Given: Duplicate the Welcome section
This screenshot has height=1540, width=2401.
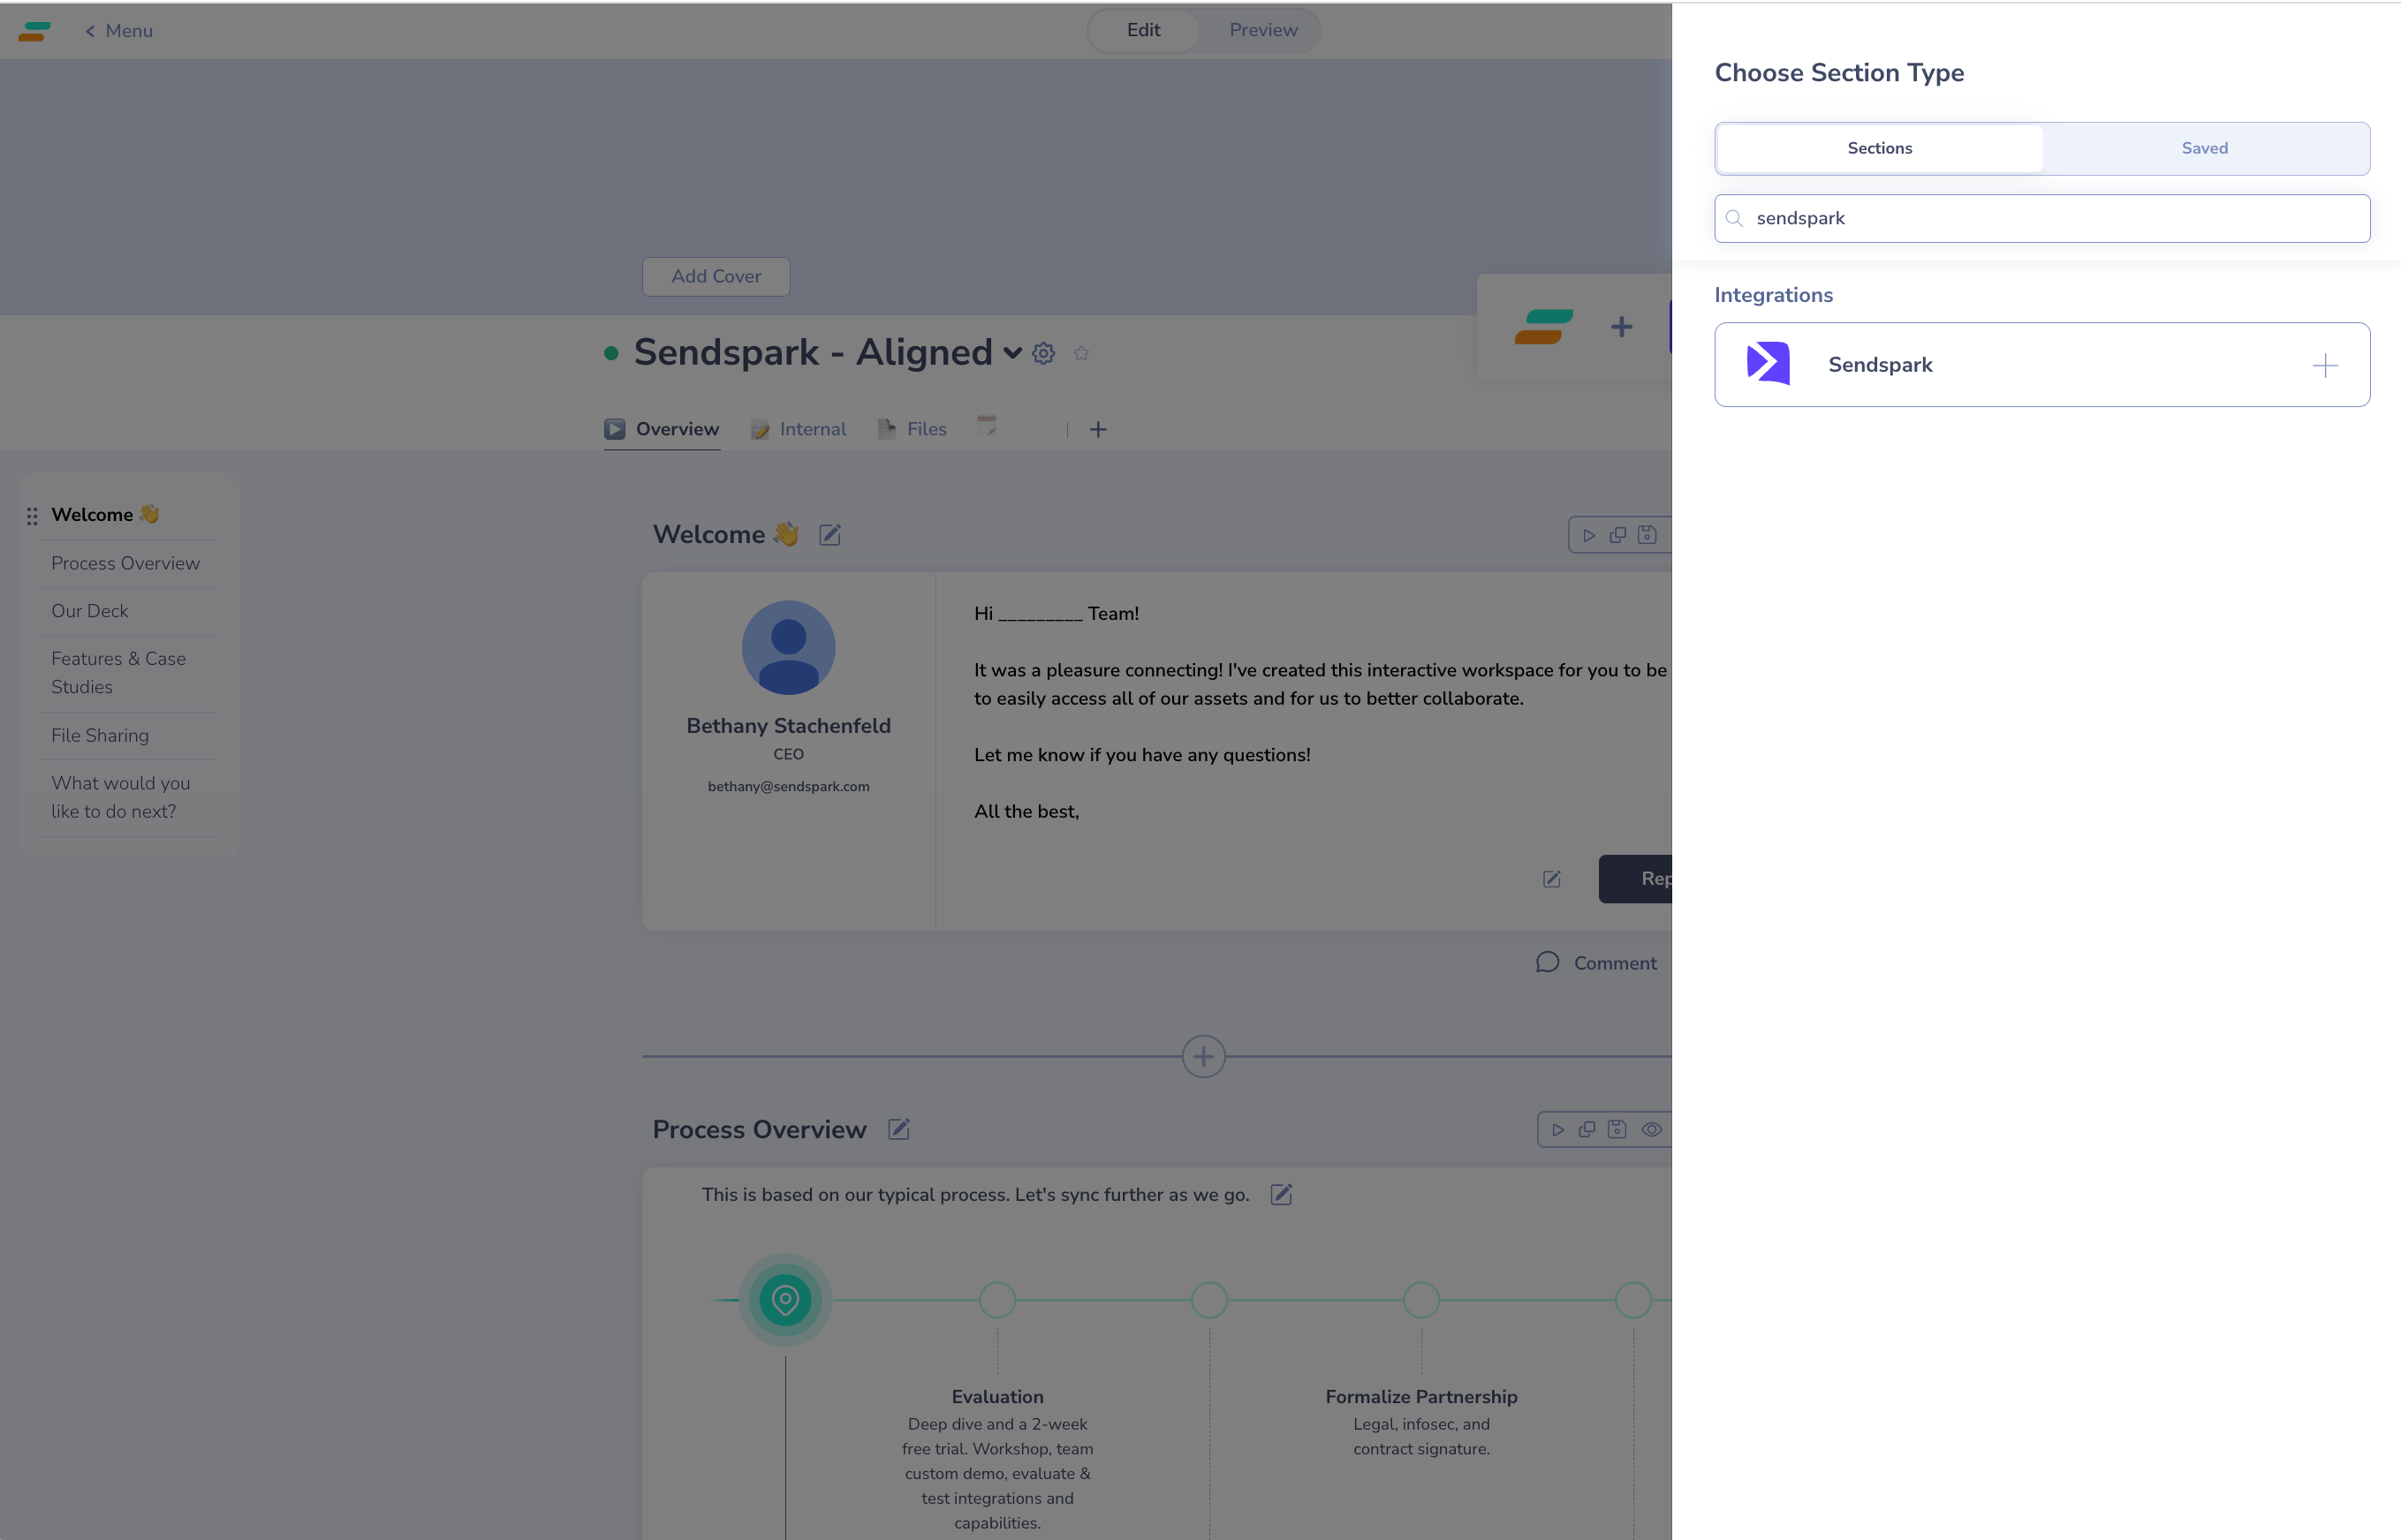Looking at the screenshot, I should click(1617, 535).
